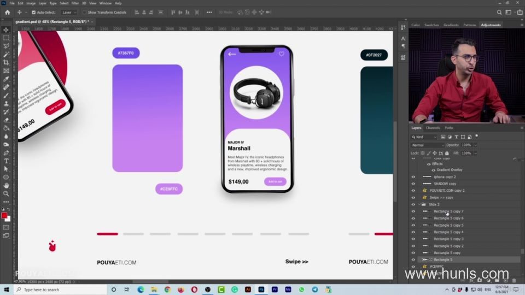Select the Dodge tool
525x295 pixels.
point(6,144)
